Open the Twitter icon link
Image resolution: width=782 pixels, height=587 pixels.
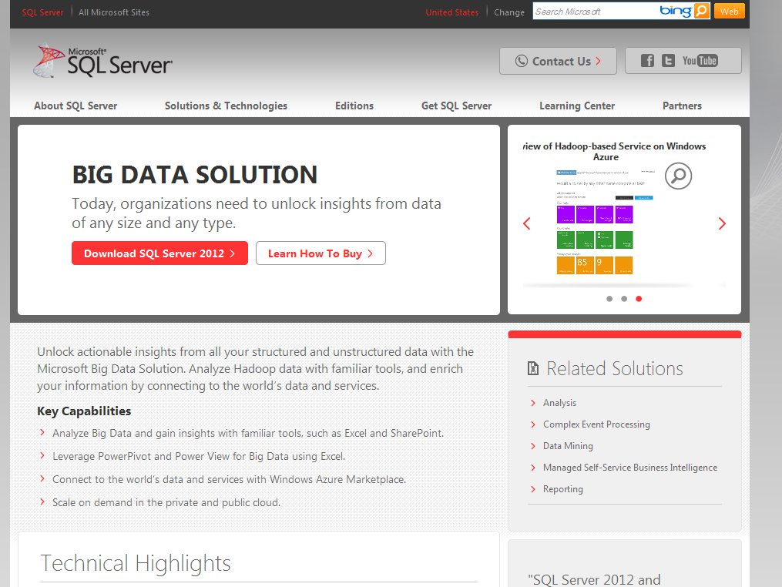coord(668,61)
